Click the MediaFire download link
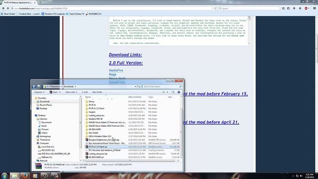318x179 pixels. (116, 70)
